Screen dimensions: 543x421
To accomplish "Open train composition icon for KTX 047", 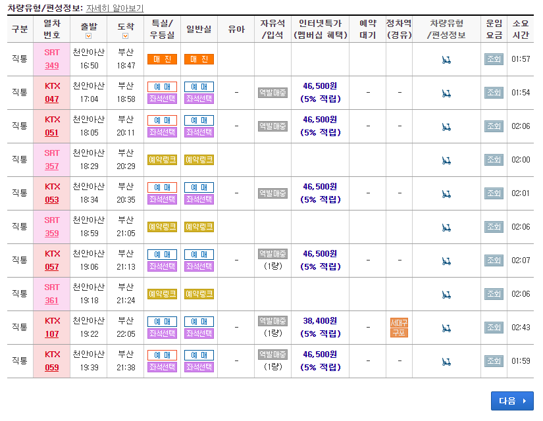I will pos(446,93).
